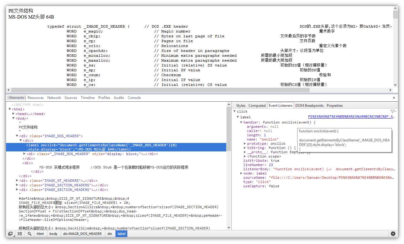Select the Audits tab

click(119, 98)
